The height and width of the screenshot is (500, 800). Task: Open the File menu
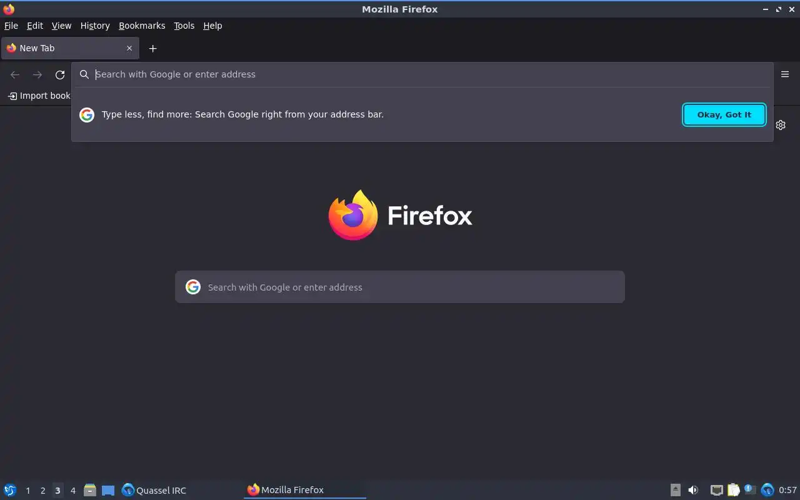(x=11, y=26)
